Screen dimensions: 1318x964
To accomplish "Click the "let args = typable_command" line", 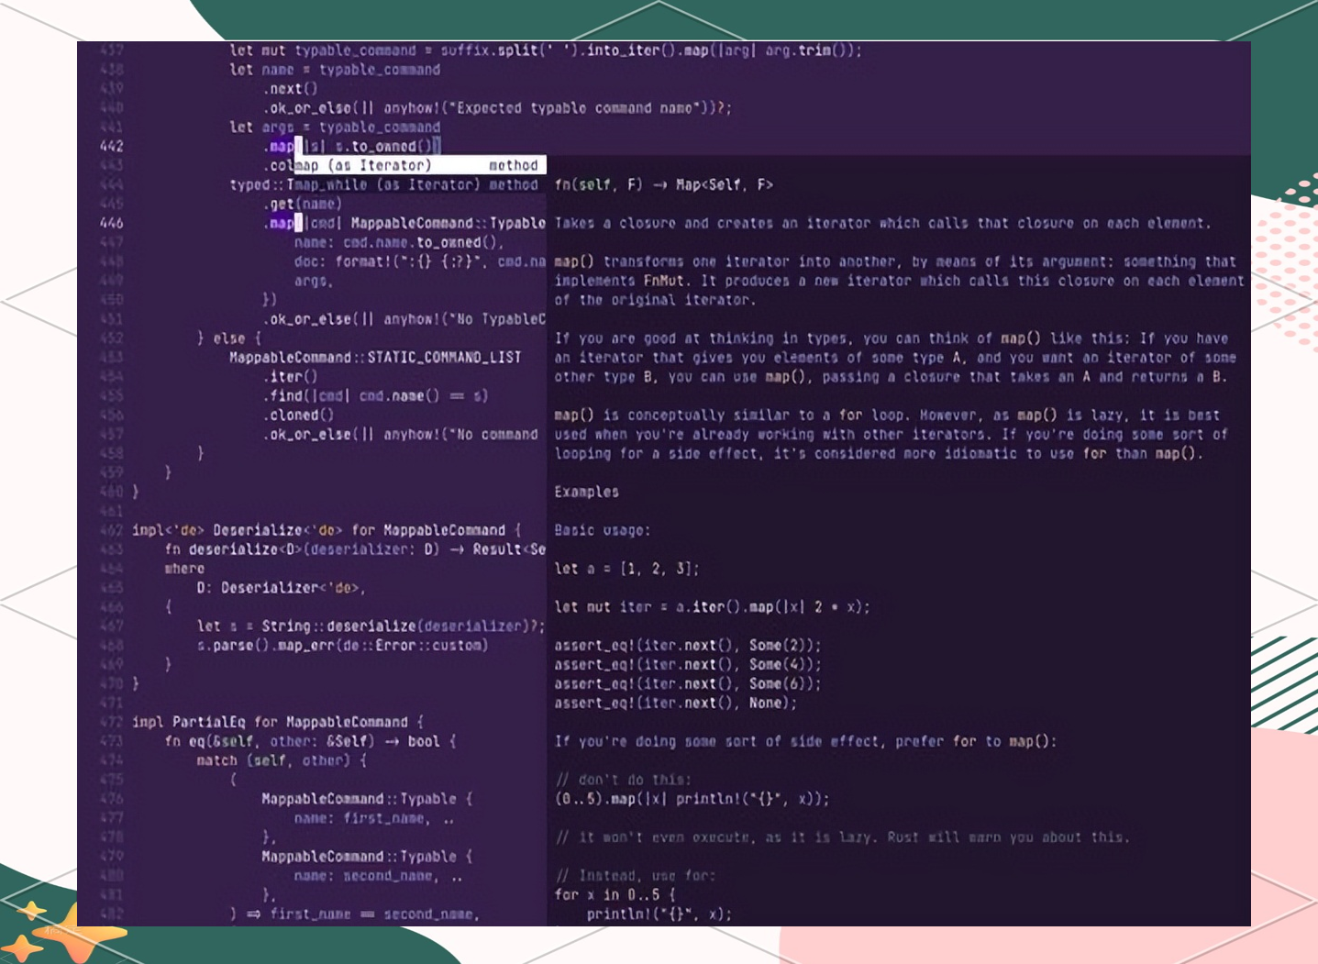I will [335, 127].
